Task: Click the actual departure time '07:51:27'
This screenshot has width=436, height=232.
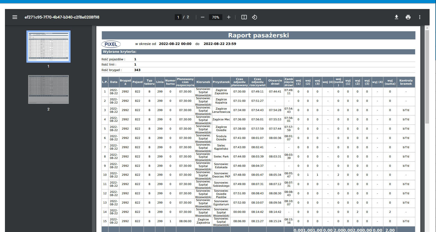Action: click(x=257, y=101)
